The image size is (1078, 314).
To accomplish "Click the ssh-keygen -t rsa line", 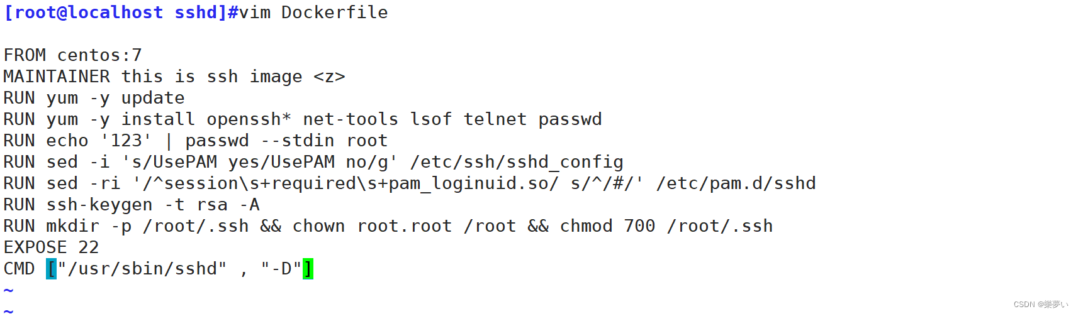I will (x=132, y=205).
